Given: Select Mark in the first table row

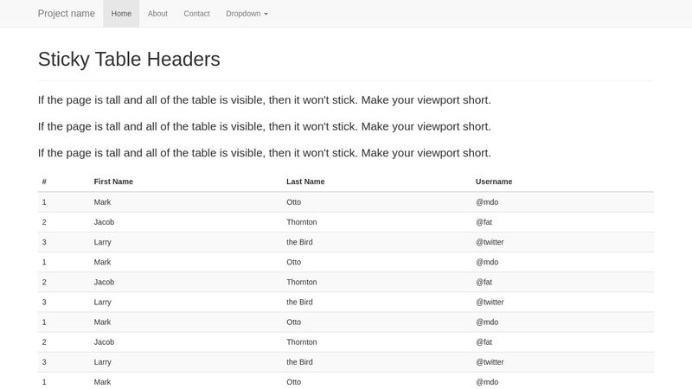Looking at the screenshot, I should [102, 202].
